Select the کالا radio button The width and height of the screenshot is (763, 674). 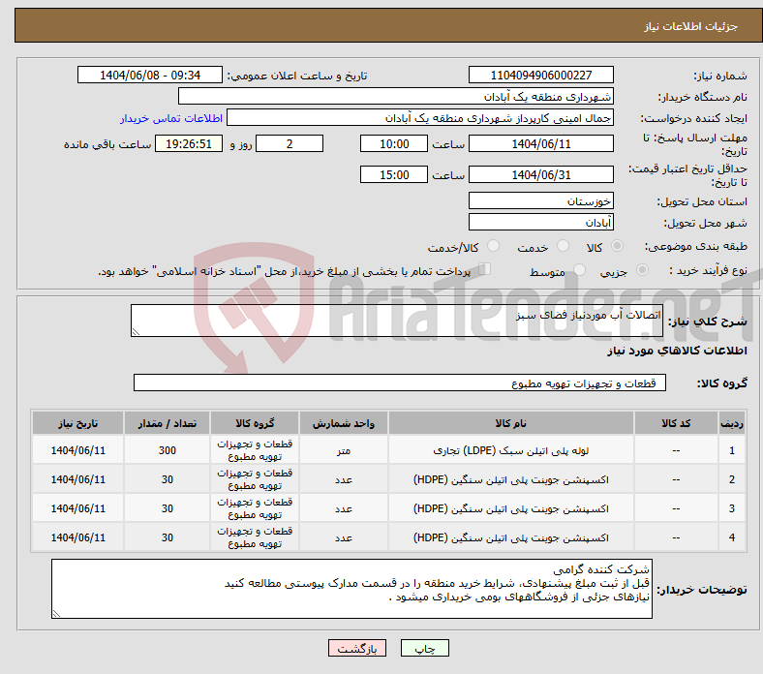(617, 247)
